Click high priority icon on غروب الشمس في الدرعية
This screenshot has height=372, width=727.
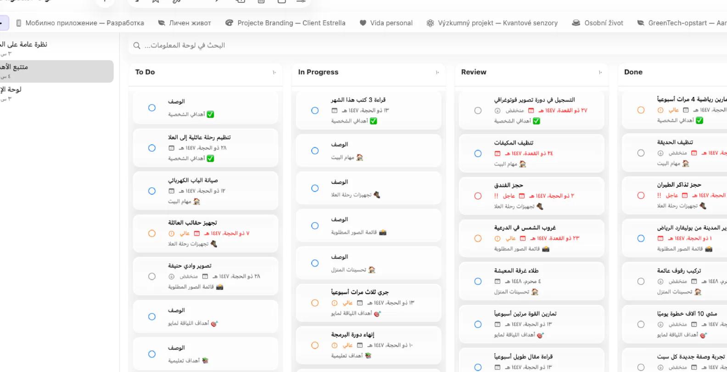[x=498, y=239]
